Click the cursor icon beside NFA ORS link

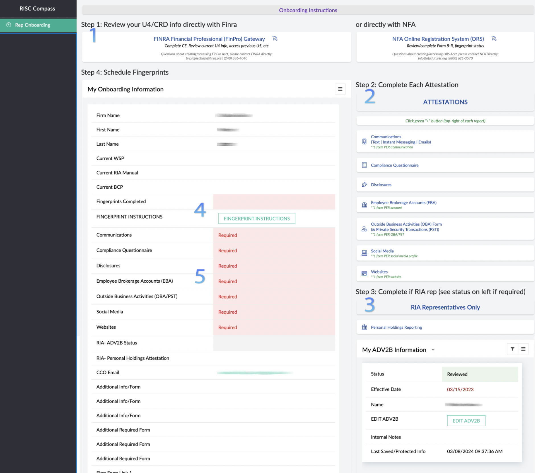tap(494, 38)
